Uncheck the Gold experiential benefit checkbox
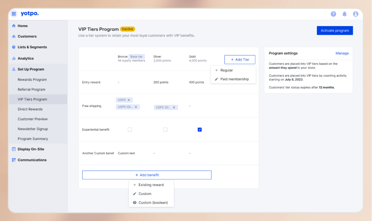 (200, 130)
